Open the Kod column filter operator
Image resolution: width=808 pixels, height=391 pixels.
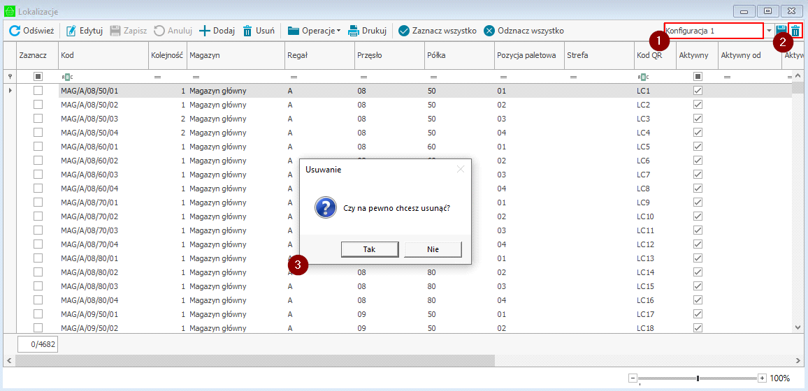click(x=66, y=77)
